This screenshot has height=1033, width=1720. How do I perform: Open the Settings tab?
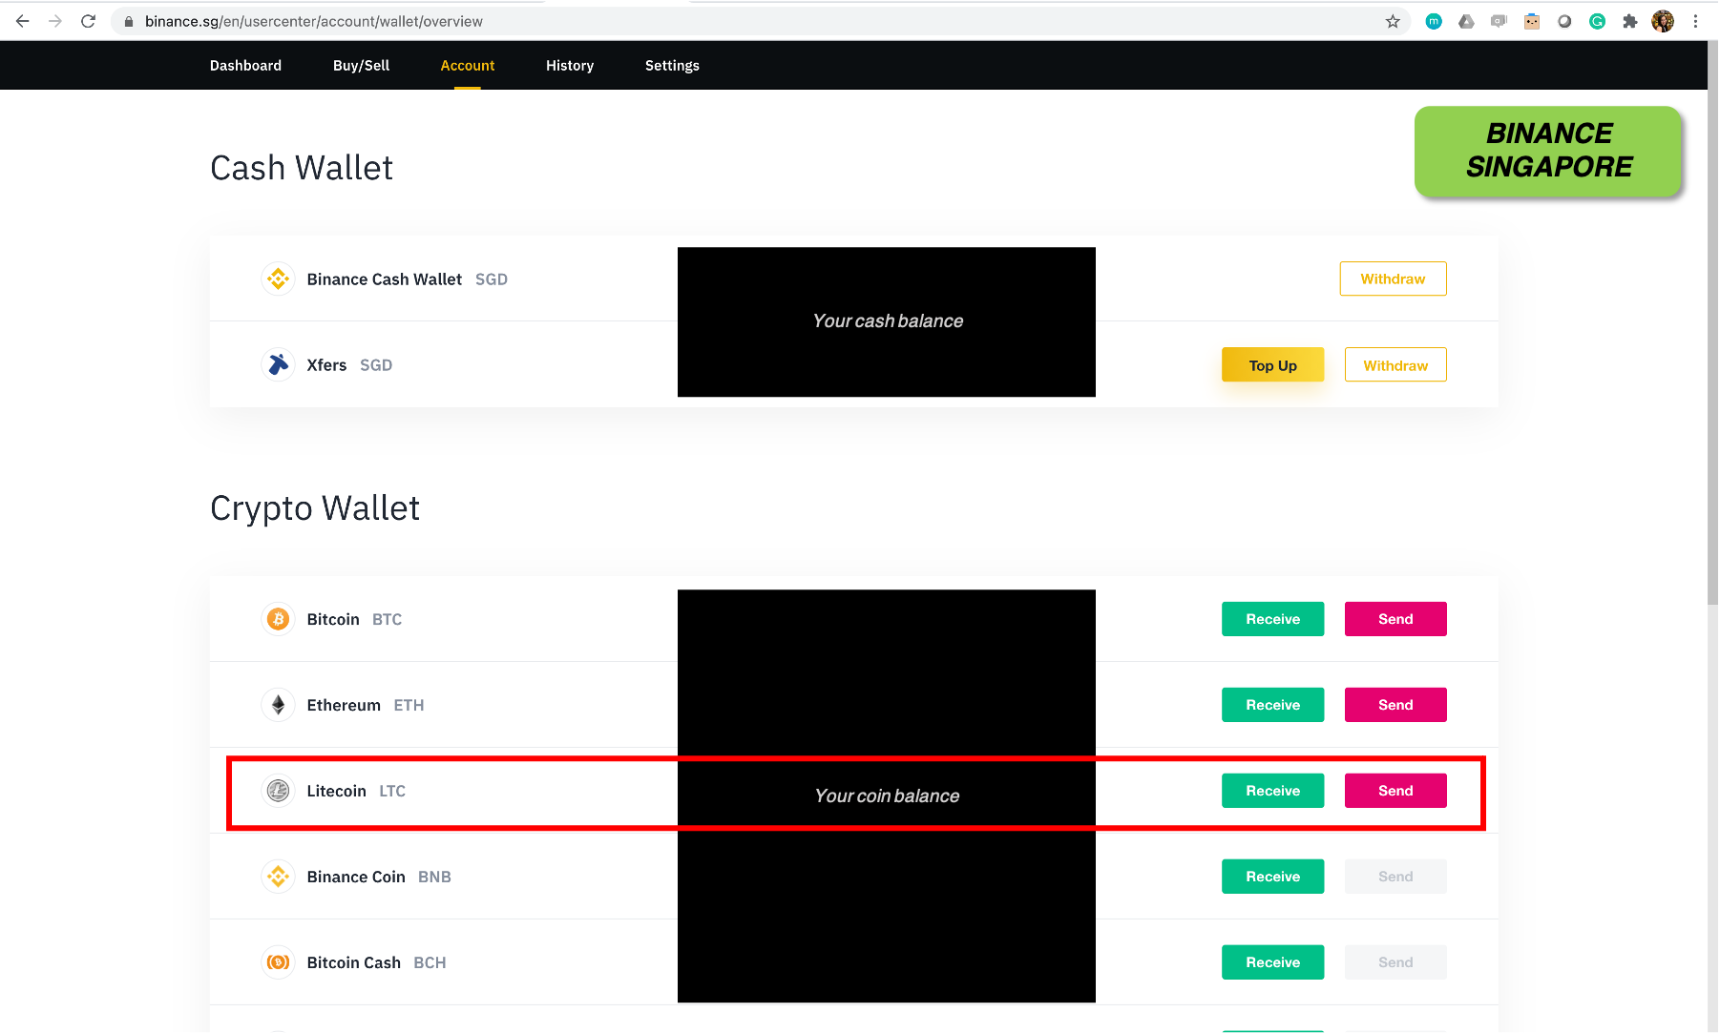[x=672, y=66]
